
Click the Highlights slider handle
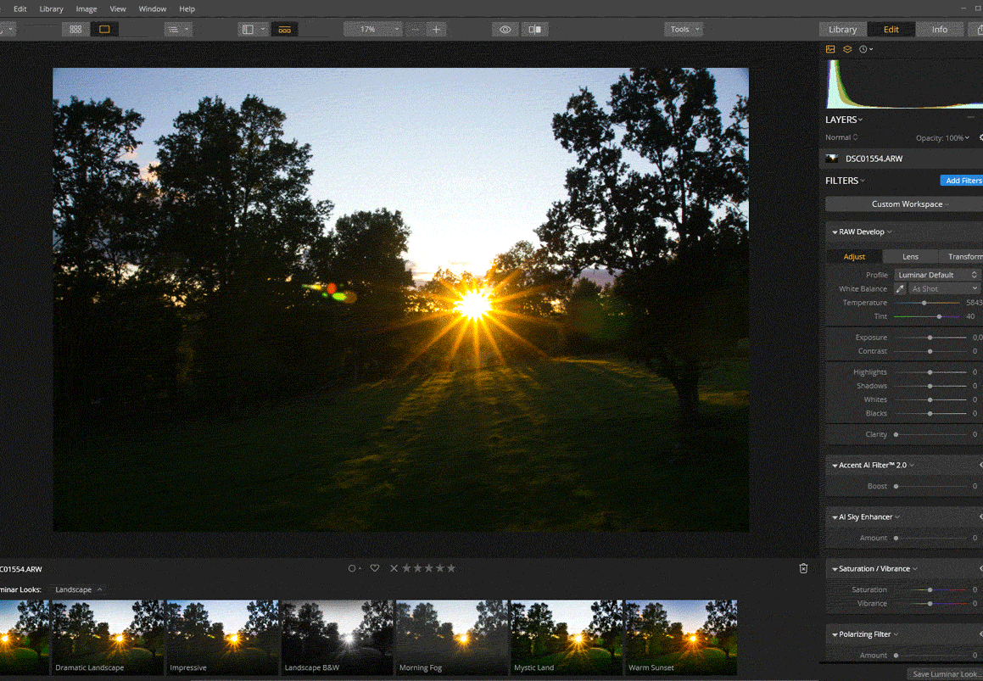click(930, 372)
